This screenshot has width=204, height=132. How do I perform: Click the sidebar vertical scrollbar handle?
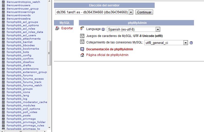[x=49, y=53]
